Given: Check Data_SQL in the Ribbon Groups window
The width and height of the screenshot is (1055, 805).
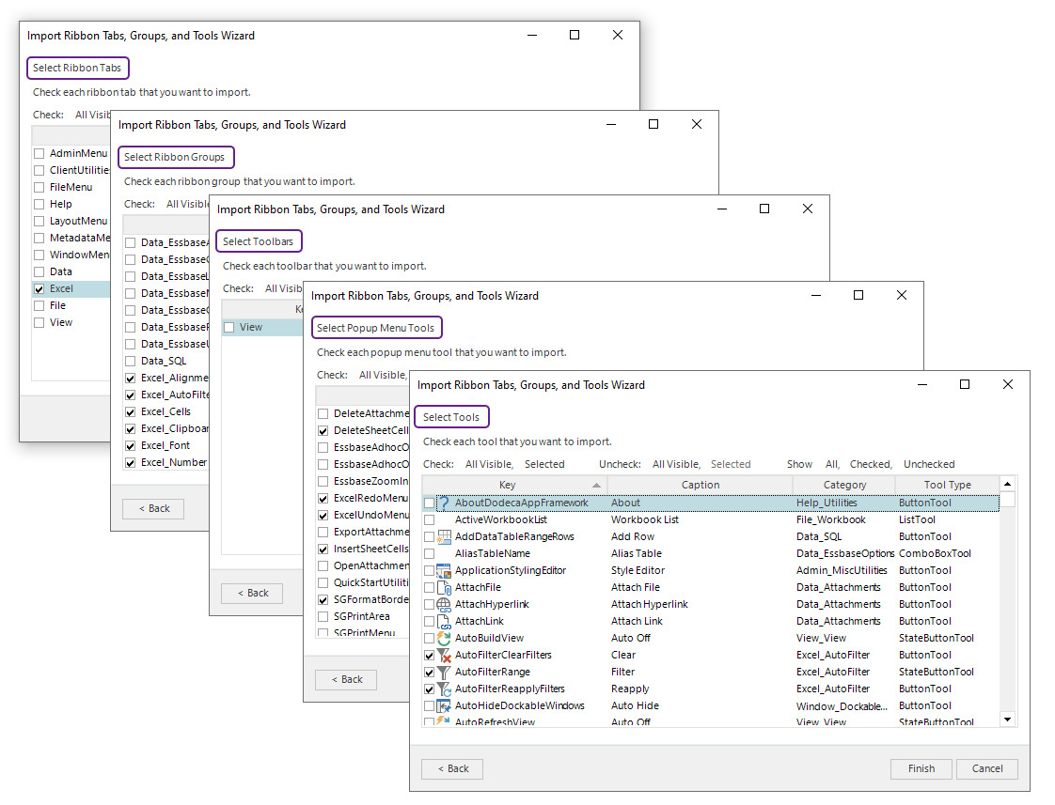Looking at the screenshot, I should point(131,361).
